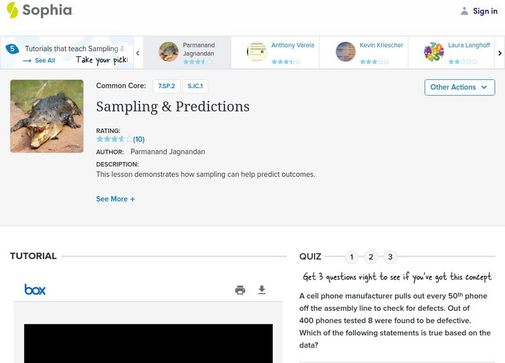Open the rating count (10) link
Viewport: 505px width, 363px height.
point(139,139)
